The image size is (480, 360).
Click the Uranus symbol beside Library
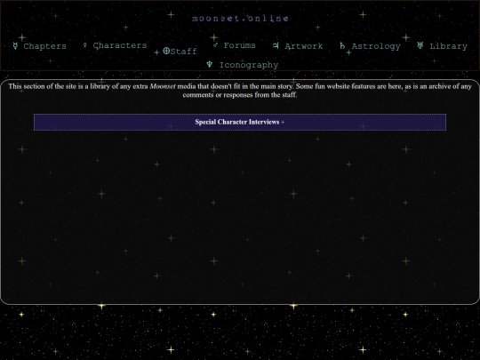[420, 45]
